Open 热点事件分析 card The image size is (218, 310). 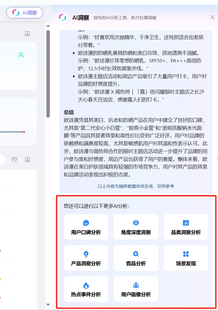point(86,289)
